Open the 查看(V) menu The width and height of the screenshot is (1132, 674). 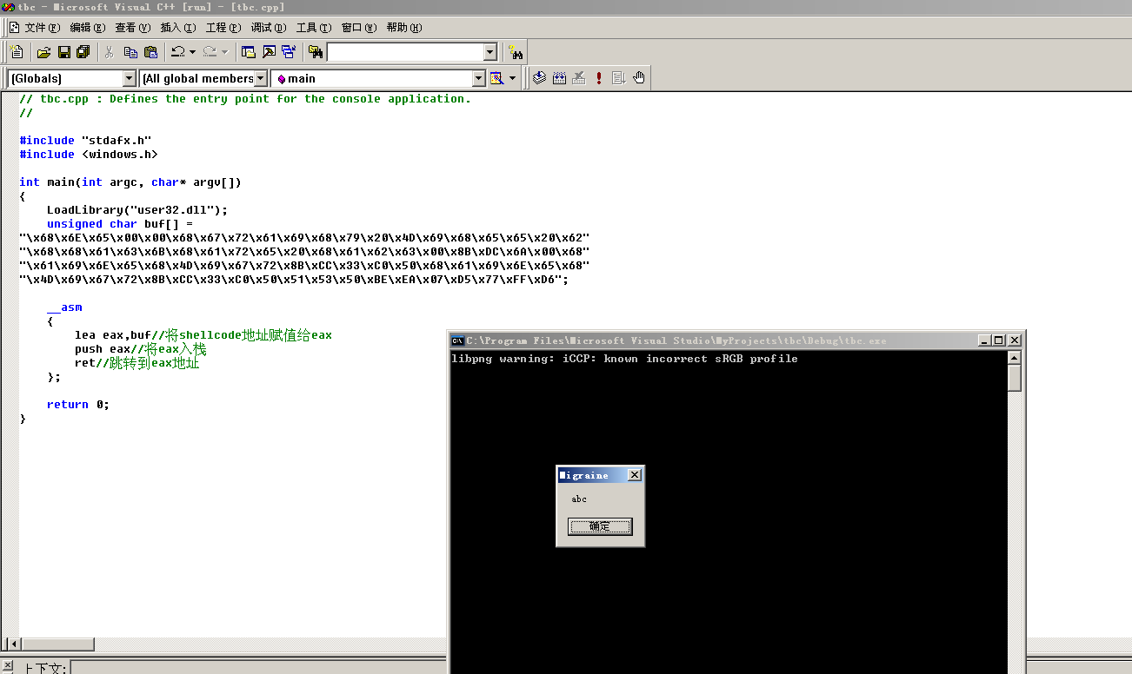tap(133, 28)
